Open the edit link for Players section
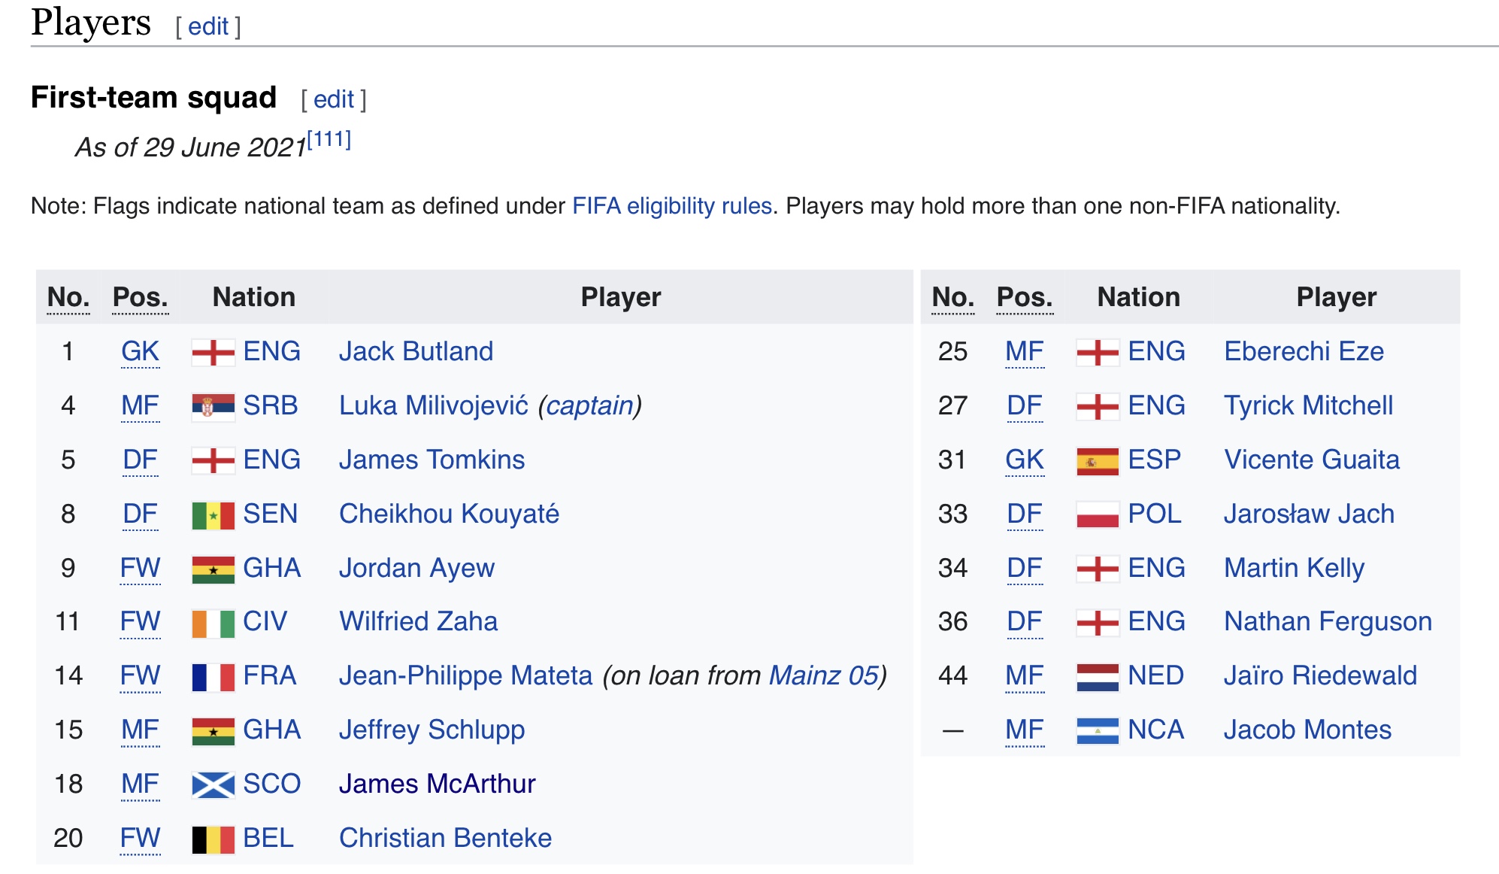 tap(208, 26)
